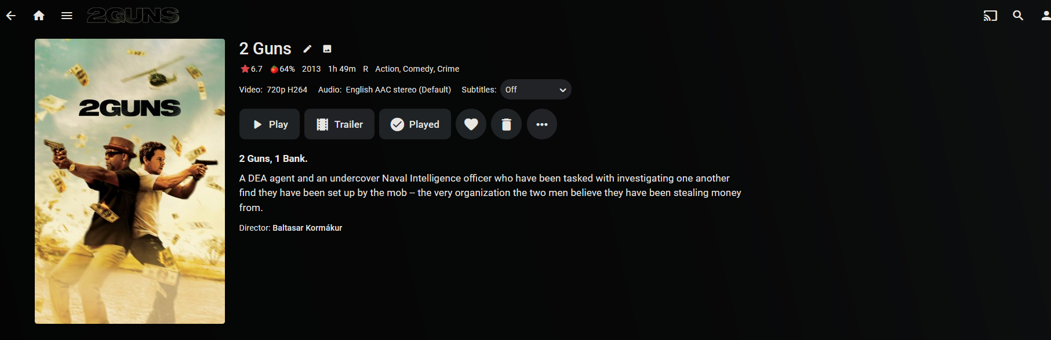Toggle the Played status
The image size is (1051, 340).
tap(414, 124)
